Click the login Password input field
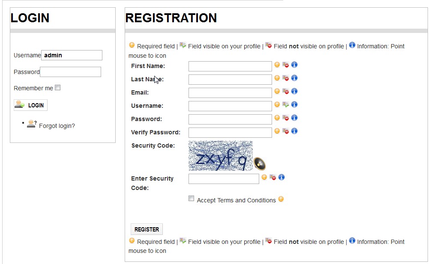The image size is (431, 264). tap(70, 72)
